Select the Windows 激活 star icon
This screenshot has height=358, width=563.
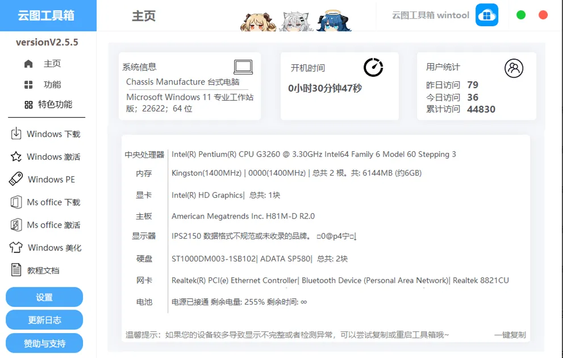click(x=16, y=157)
